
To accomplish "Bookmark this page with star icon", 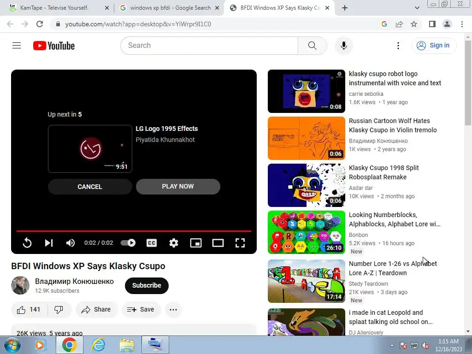I will (x=414, y=24).
